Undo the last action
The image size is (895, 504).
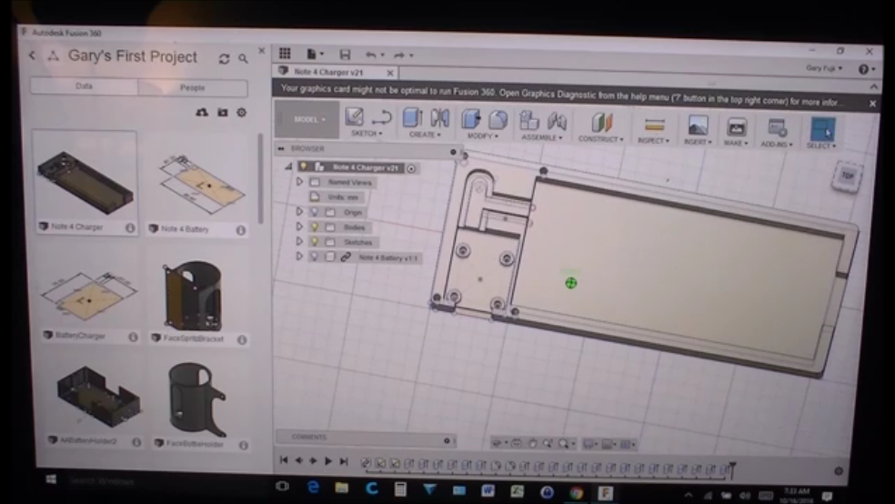point(371,55)
